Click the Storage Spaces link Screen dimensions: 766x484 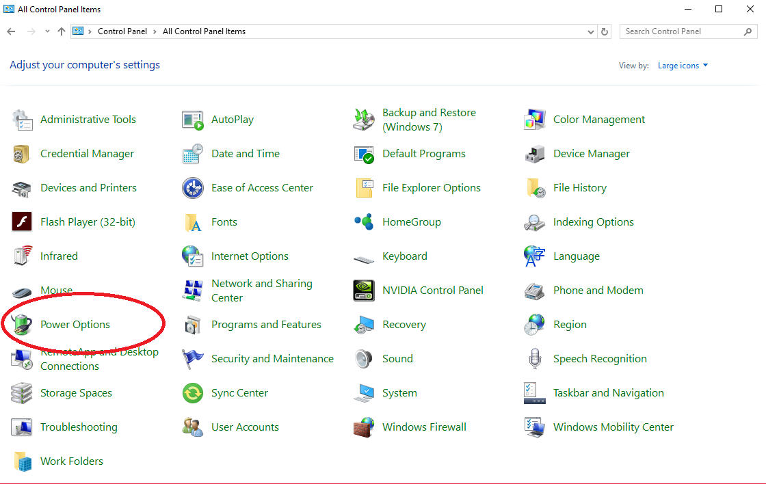click(76, 393)
